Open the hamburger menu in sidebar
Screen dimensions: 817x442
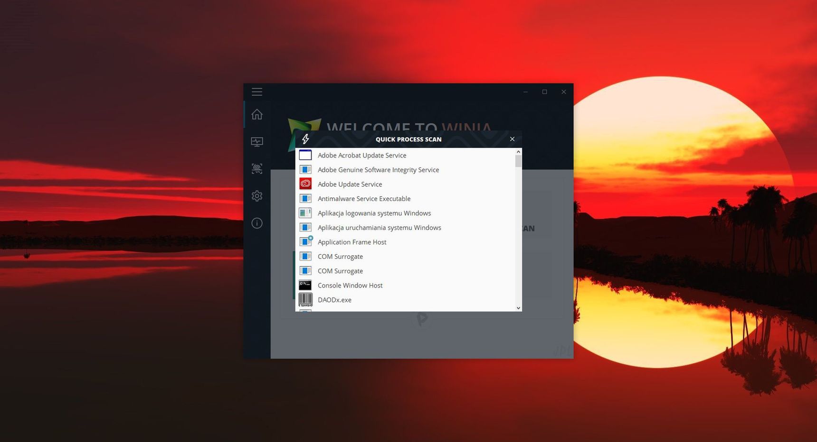(x=257, y=92)
